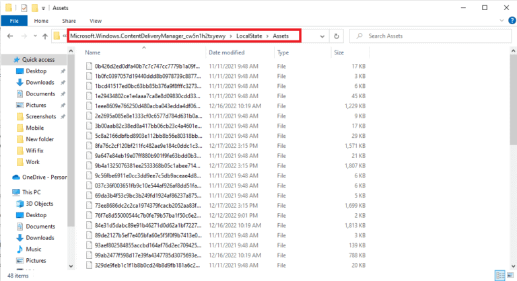
Task: Select Quick access in navigation pane
Action: tap(34, 60)
